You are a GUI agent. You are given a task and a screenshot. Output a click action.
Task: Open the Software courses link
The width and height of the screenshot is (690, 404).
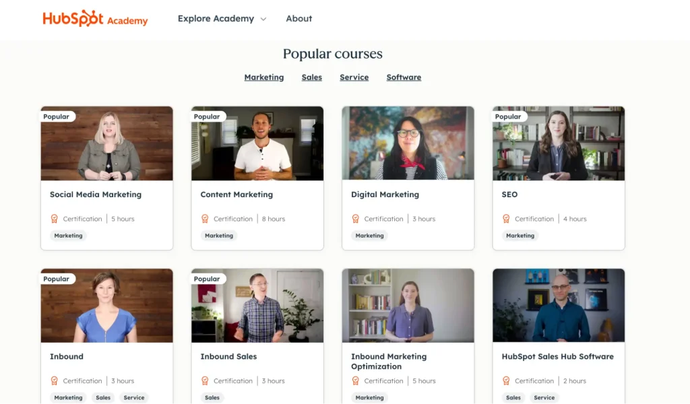click(404, 77)
